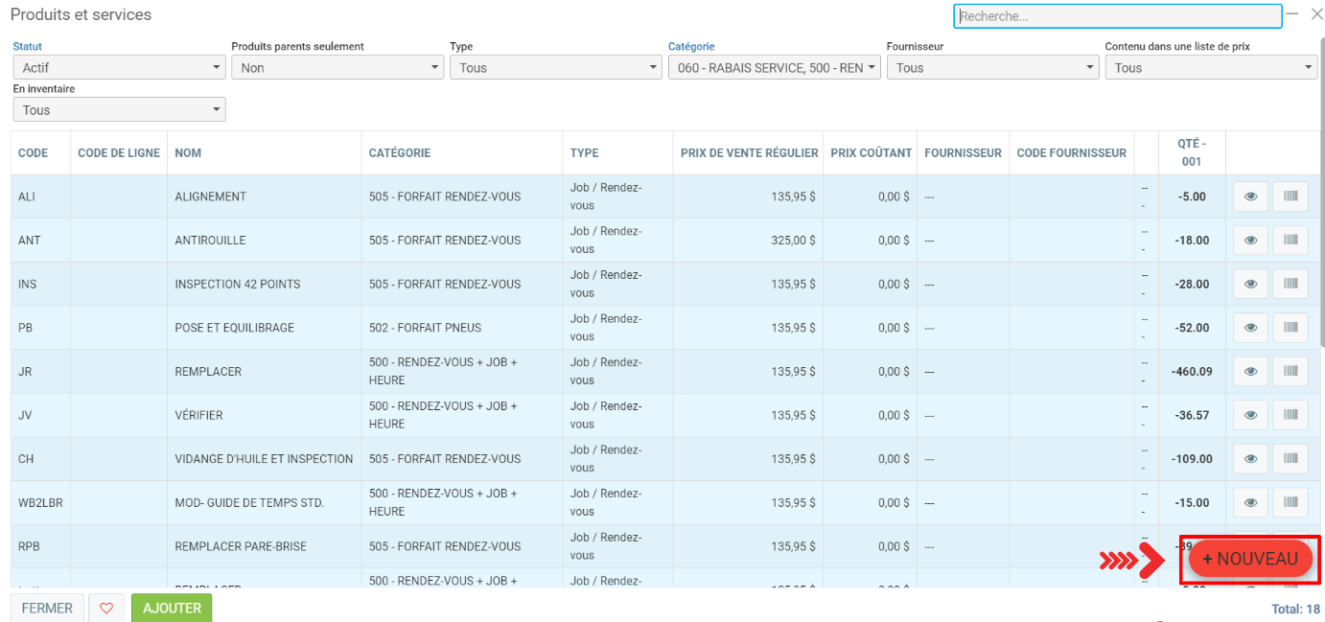Click the barcode icon for ANTIROUILLE row
Image resolution: width=1325 pixels, height=622 pixels.
coord(1290,241)
